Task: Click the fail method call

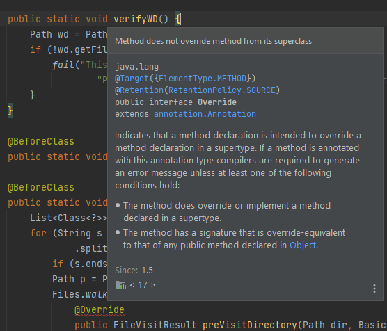Action: (x=63, y=65)
